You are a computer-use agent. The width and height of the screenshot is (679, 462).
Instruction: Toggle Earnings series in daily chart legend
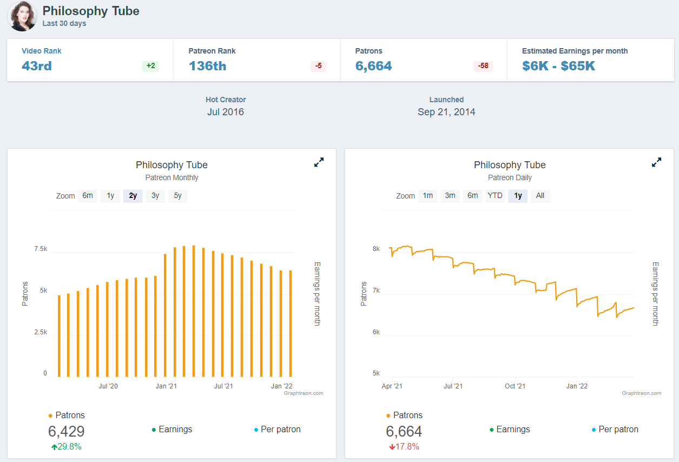tap(510, 430)
